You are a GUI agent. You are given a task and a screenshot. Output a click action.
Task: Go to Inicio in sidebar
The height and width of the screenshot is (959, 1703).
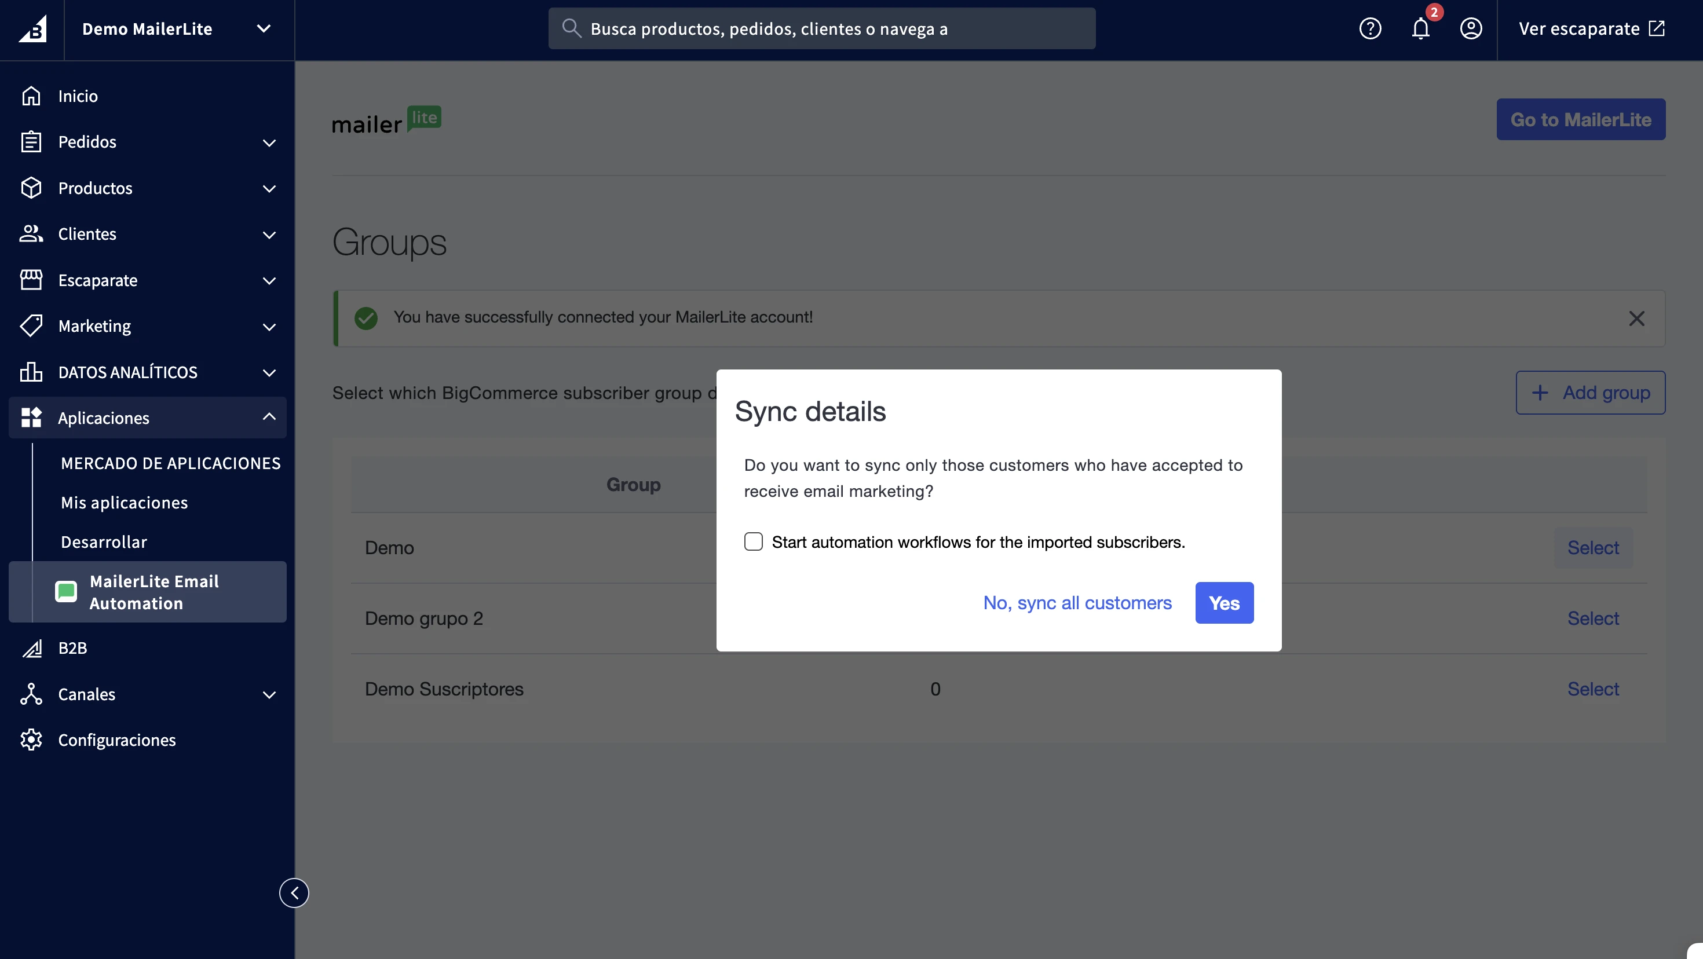(78, 96)
